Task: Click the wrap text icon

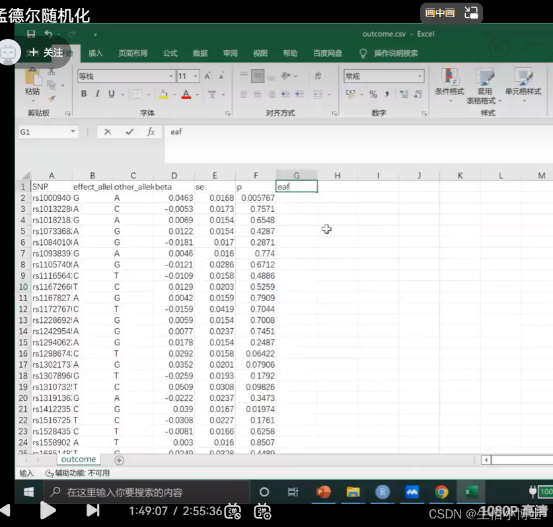Action: click(318, 76)
